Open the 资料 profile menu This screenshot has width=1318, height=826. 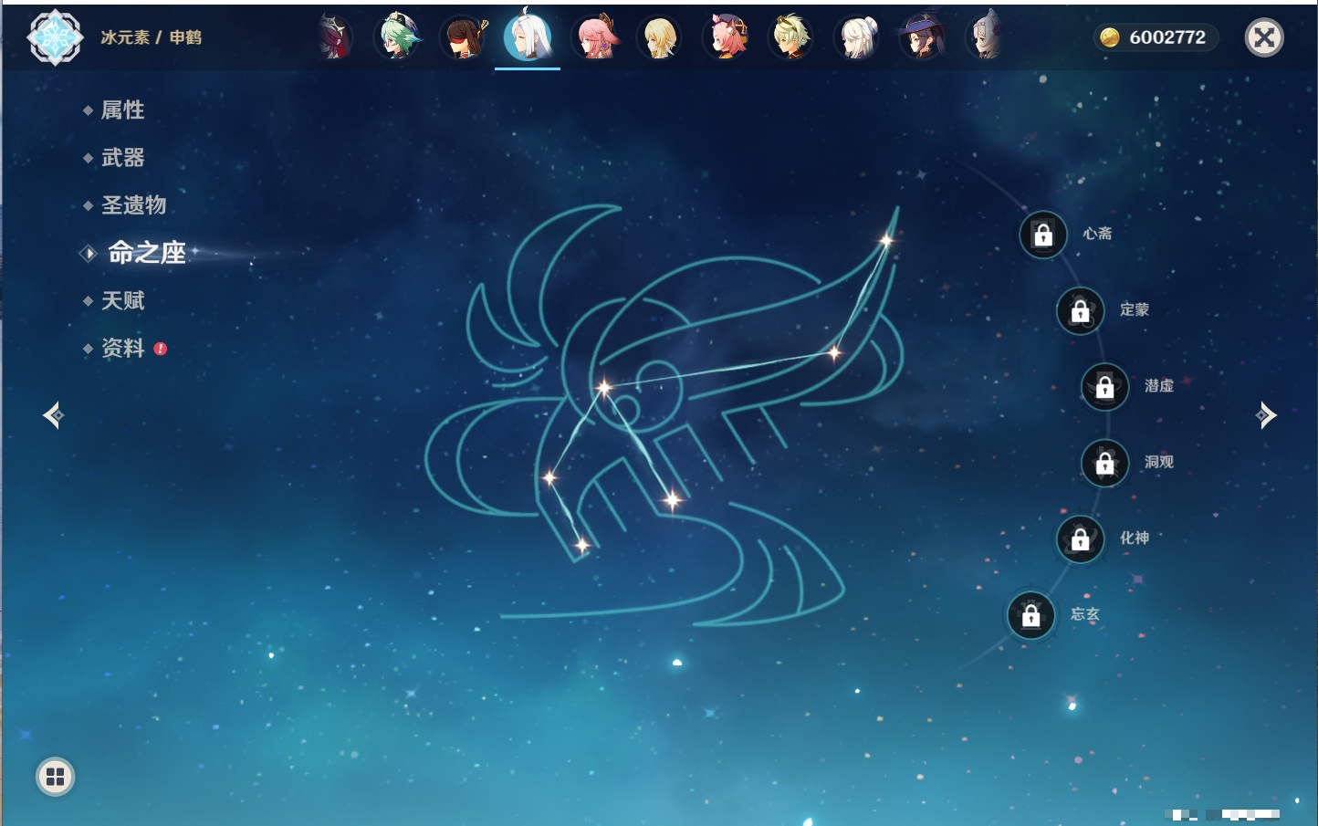tap(122, 348)
